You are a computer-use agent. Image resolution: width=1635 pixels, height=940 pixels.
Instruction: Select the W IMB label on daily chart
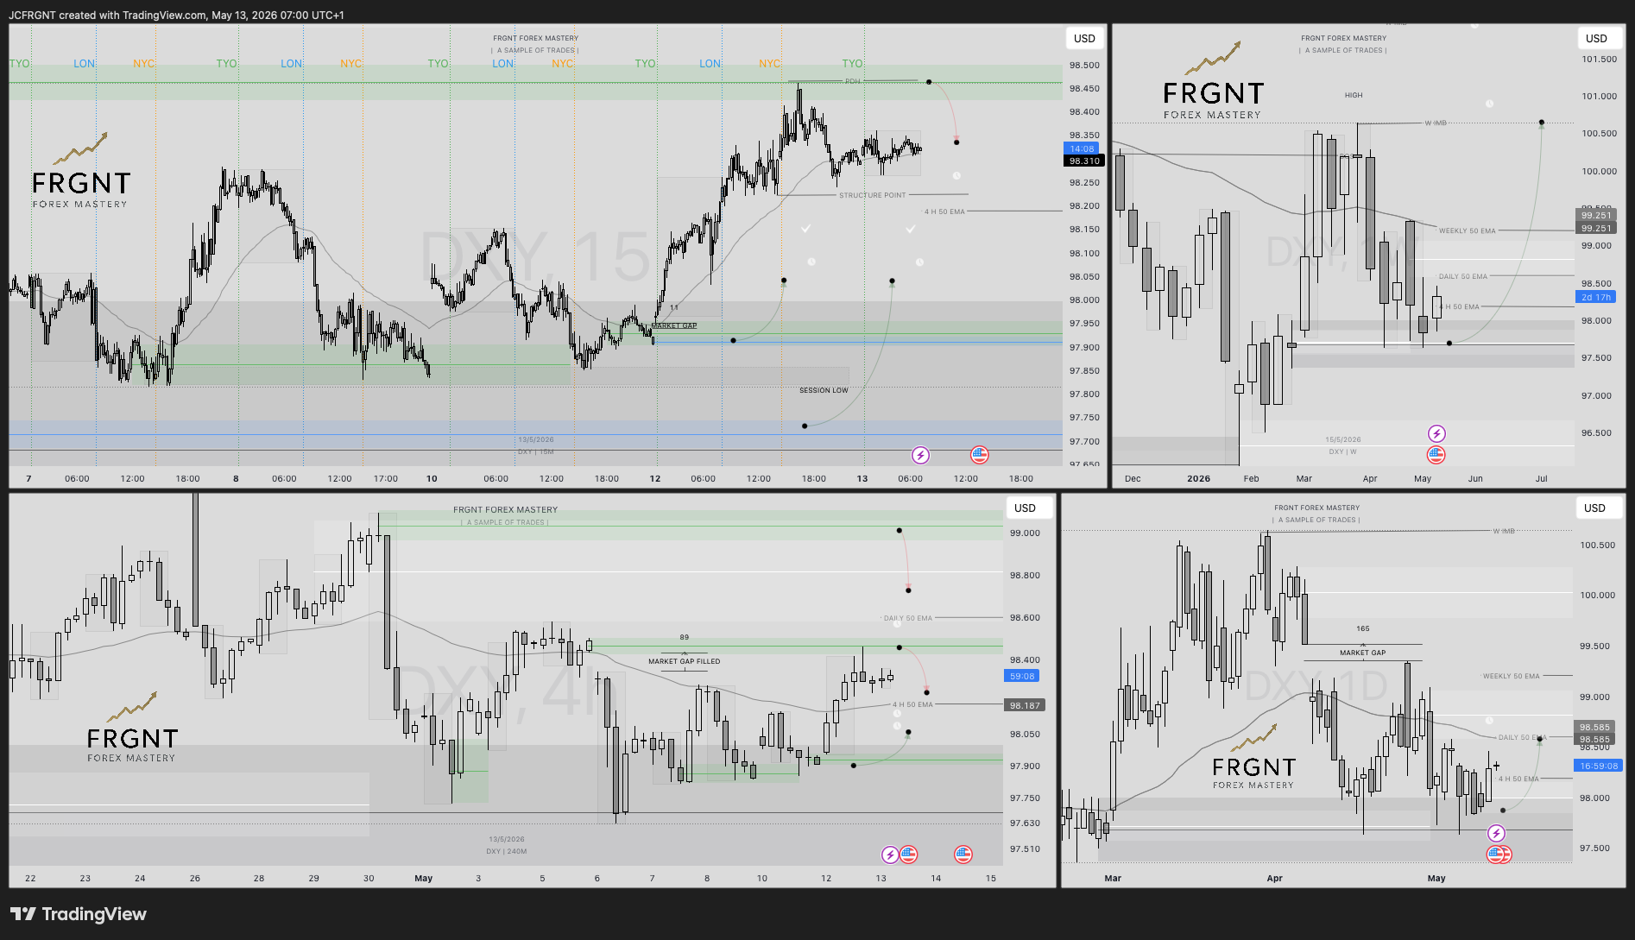(1504, 531)
